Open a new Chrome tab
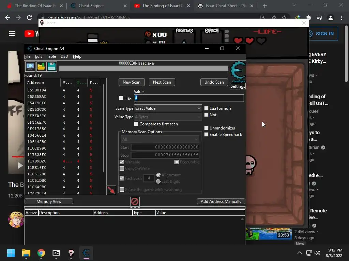This screenshot has height=261, width=349. coord(264,6)
